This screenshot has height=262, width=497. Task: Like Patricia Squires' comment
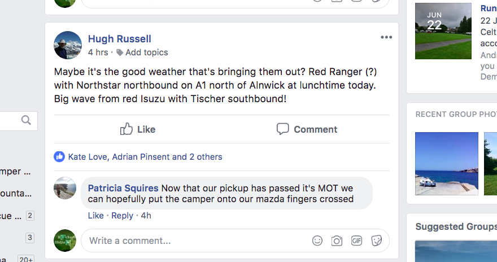coord(95,216)
